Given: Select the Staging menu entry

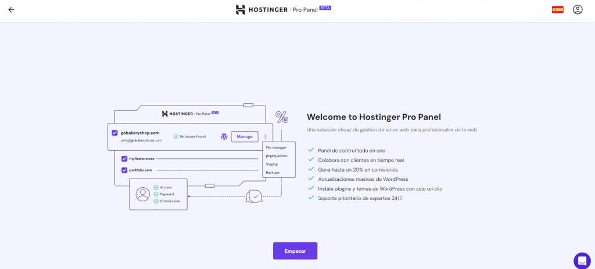Looking at the screenshot, I should click(272, 165).
